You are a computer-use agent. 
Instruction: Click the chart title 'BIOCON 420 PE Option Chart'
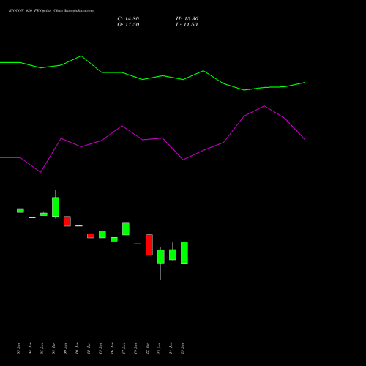[x=36, y=11]
